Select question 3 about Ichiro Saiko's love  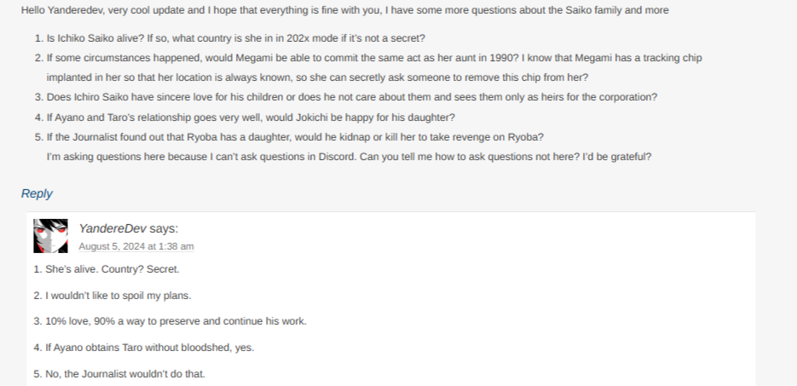352,97
